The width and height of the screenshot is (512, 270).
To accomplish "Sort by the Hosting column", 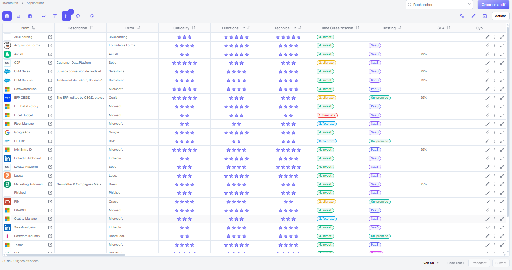I will click(400, 28).
